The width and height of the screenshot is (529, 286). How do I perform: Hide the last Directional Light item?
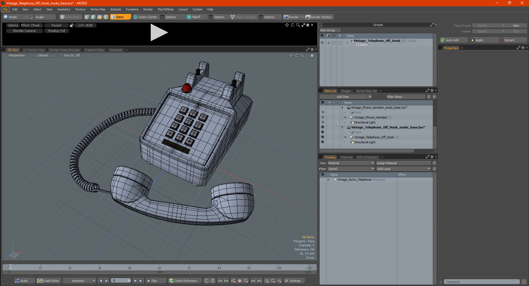coord(322,142)
